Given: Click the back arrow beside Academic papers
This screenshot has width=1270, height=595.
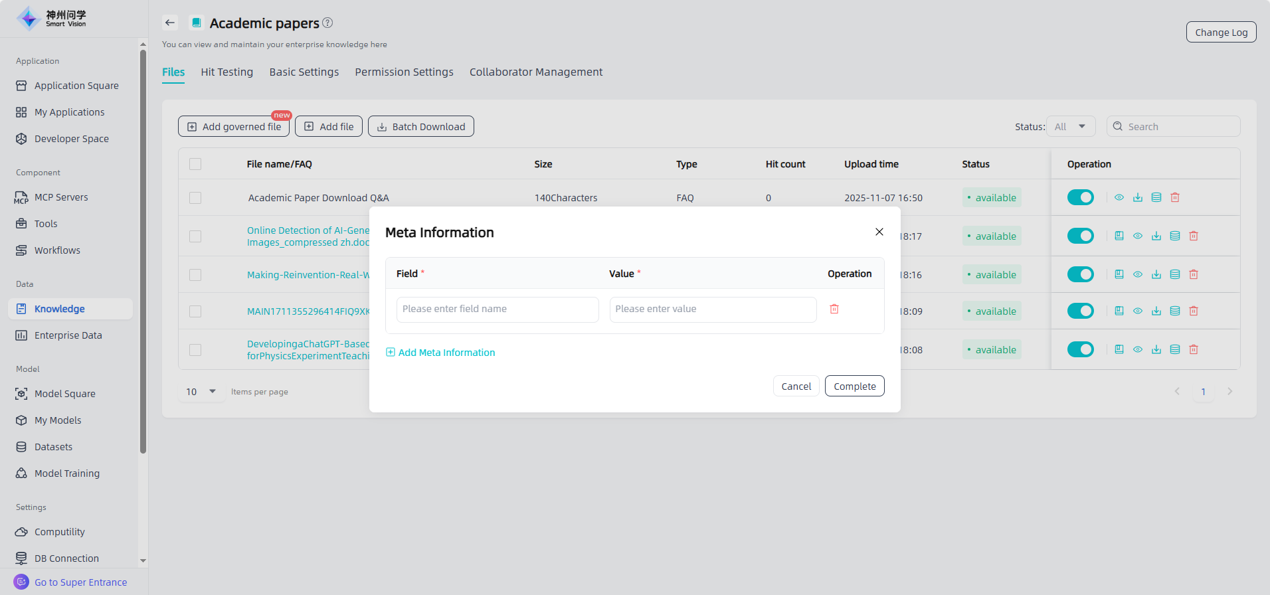Looking at the screenshot, I should (170, 23).
